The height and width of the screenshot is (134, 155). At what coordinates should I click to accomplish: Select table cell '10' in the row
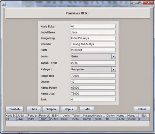111,119
